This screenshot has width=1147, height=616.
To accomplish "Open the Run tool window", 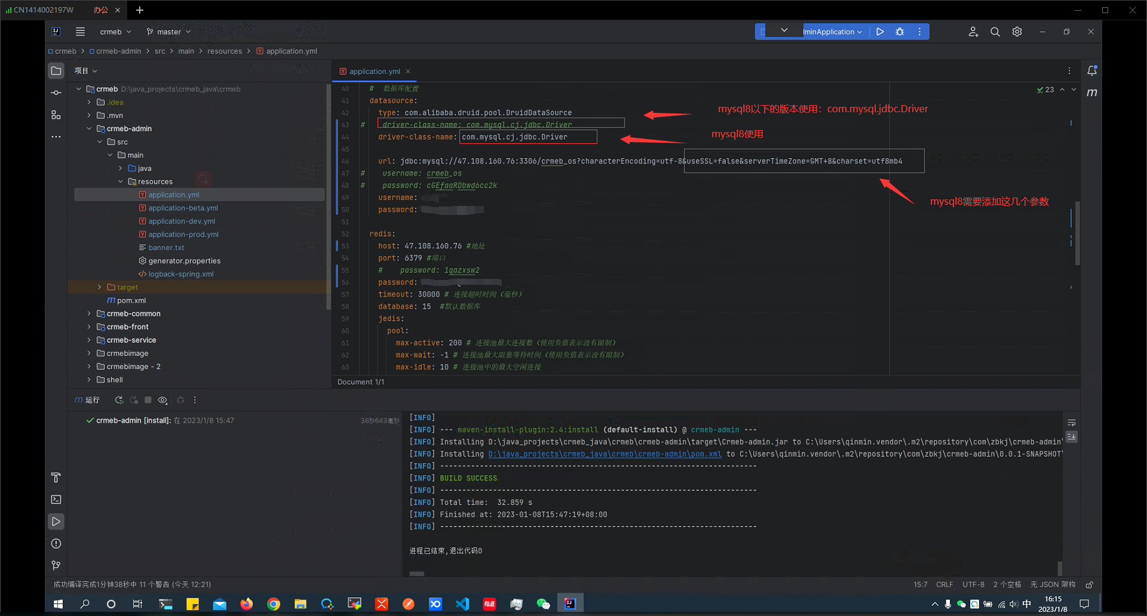I will (56, 522).
